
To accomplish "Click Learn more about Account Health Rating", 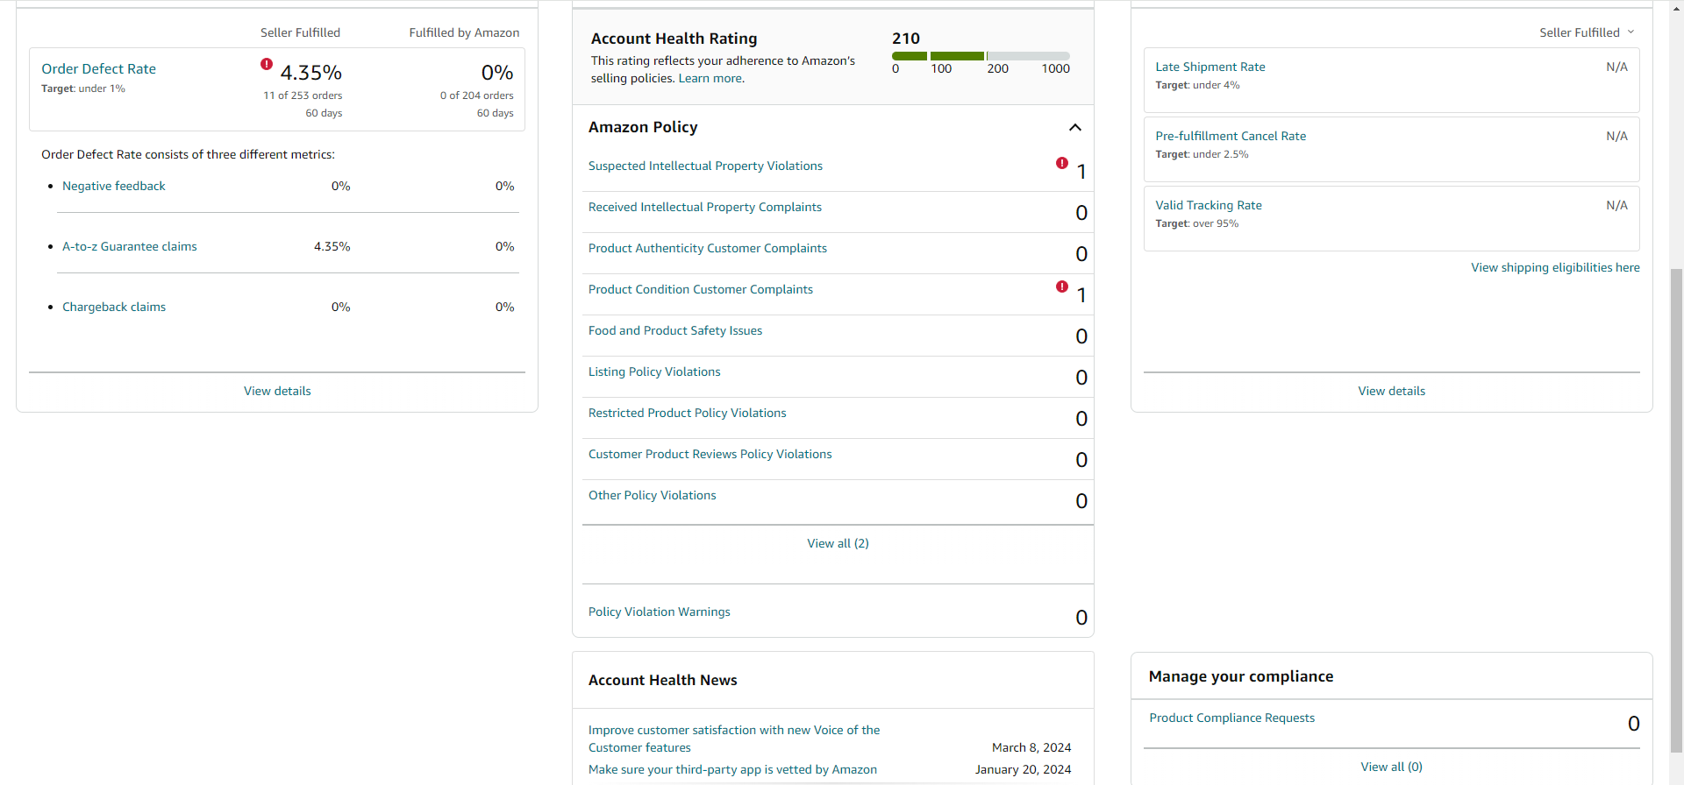I will (711, 78).
